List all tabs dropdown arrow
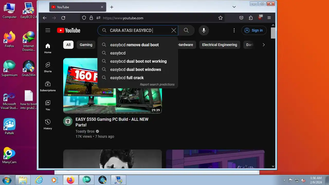Image resolution: width=329 pixels, height=185 pixels. (x=234, y=7)
